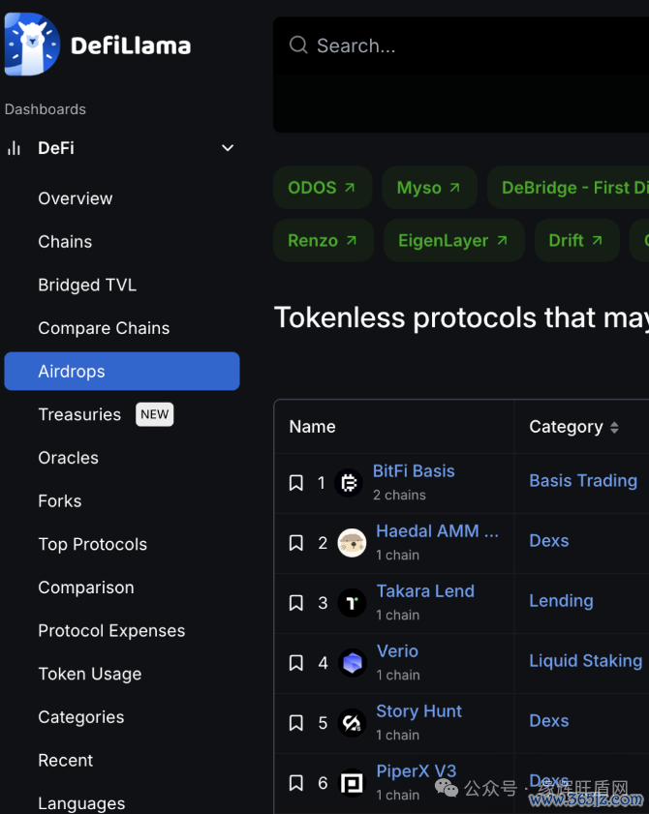Open the Lending category link

[561, 601]
